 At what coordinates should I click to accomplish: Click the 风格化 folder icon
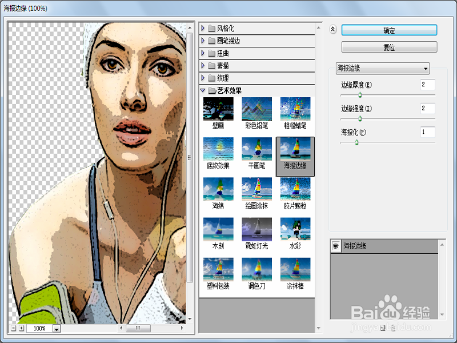tap(211, 28)
